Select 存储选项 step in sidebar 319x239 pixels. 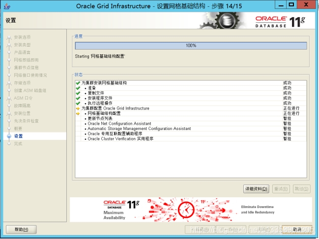[22, 83]
